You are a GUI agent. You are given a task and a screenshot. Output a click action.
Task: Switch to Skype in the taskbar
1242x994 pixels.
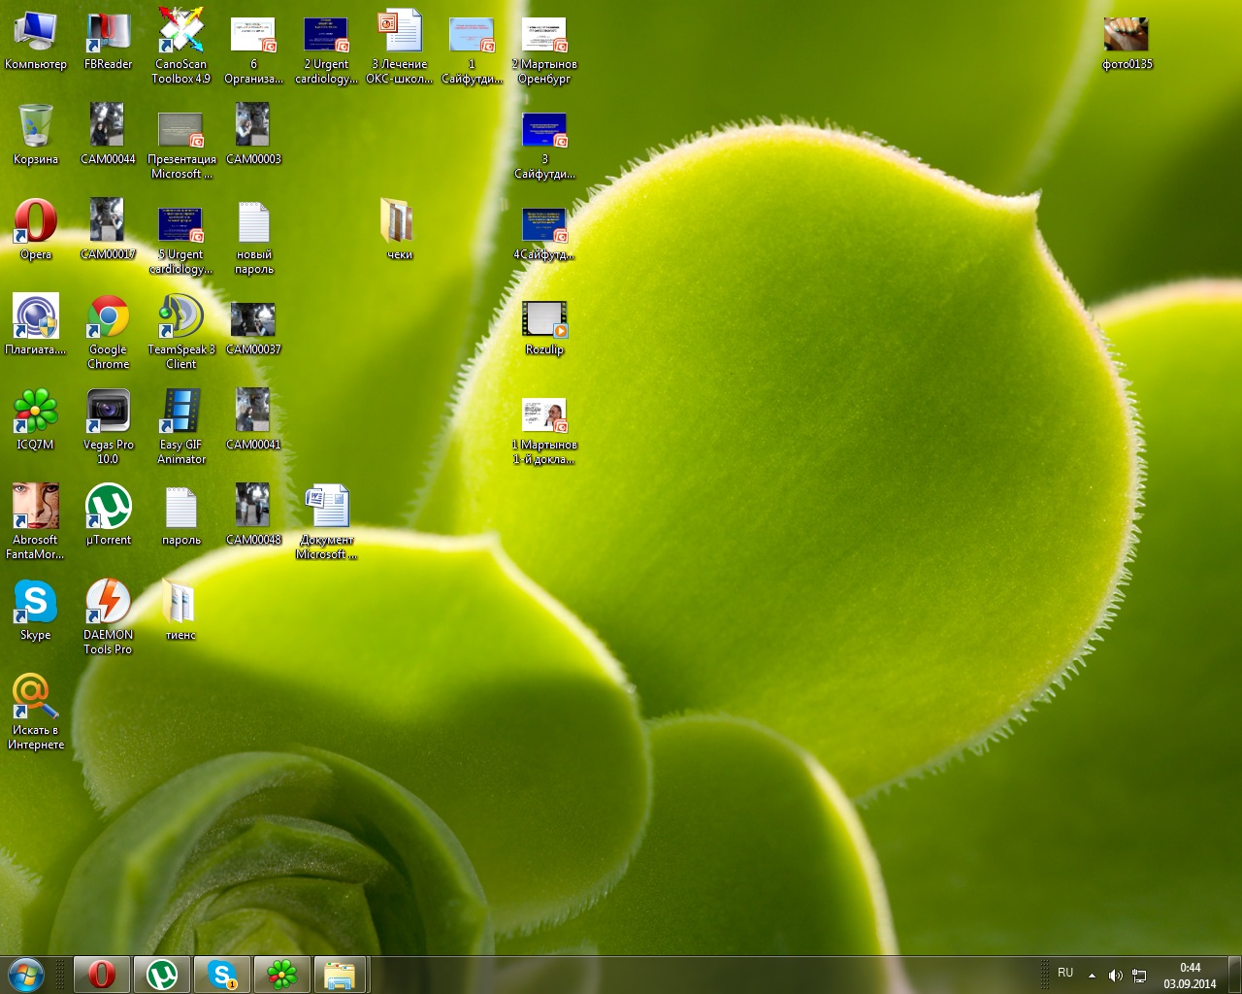(x=222, y=975)
